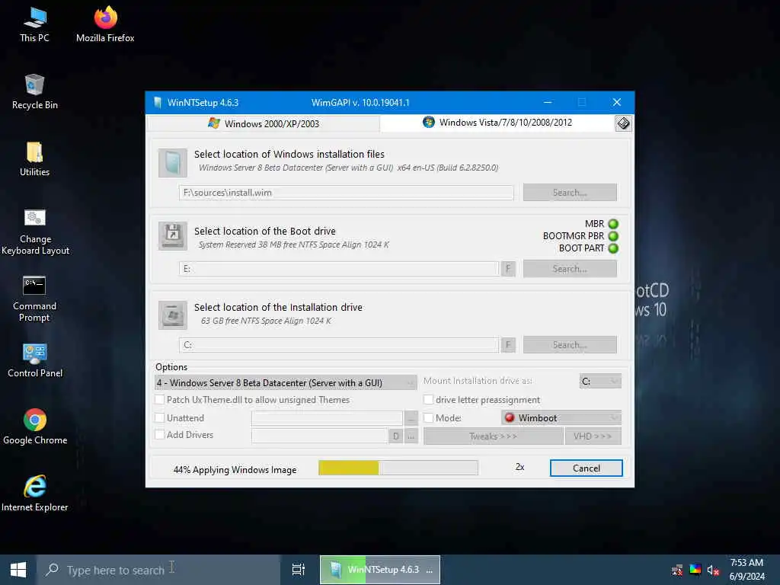Viewport: 780px width, 585px height.
Task: Open the Utilities folder icon
Action: (x=34, y=159)
